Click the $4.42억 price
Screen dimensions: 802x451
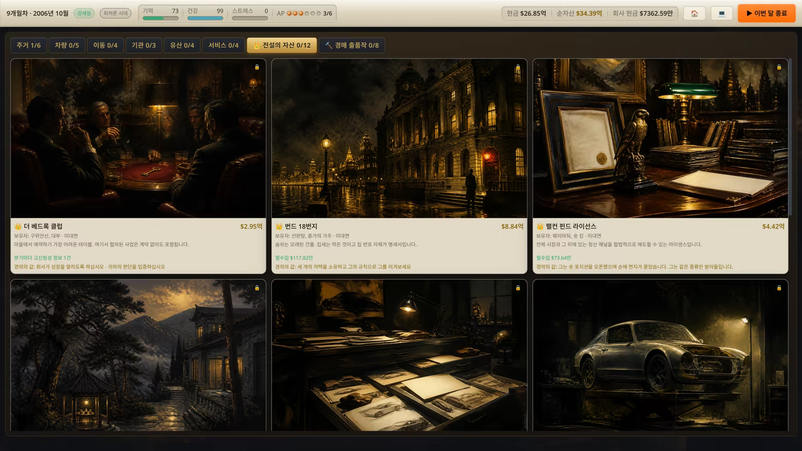point(773,226)
